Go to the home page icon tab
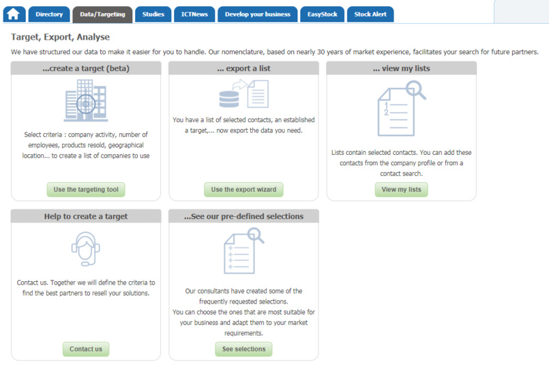The height and width of the screenshot is (376, 549). click(14, 14)
